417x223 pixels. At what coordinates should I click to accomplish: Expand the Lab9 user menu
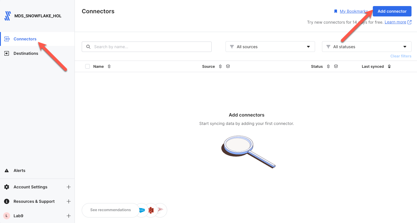pyautogui.click(x=69, y=216)
